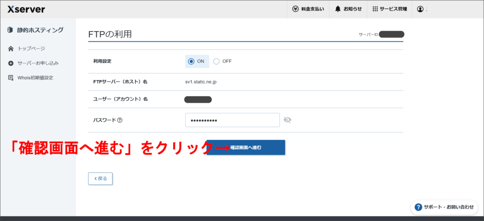Click the ユーザー（アカウント）名 label
Screen dimensions: 484x221
(x=120, y=99)
